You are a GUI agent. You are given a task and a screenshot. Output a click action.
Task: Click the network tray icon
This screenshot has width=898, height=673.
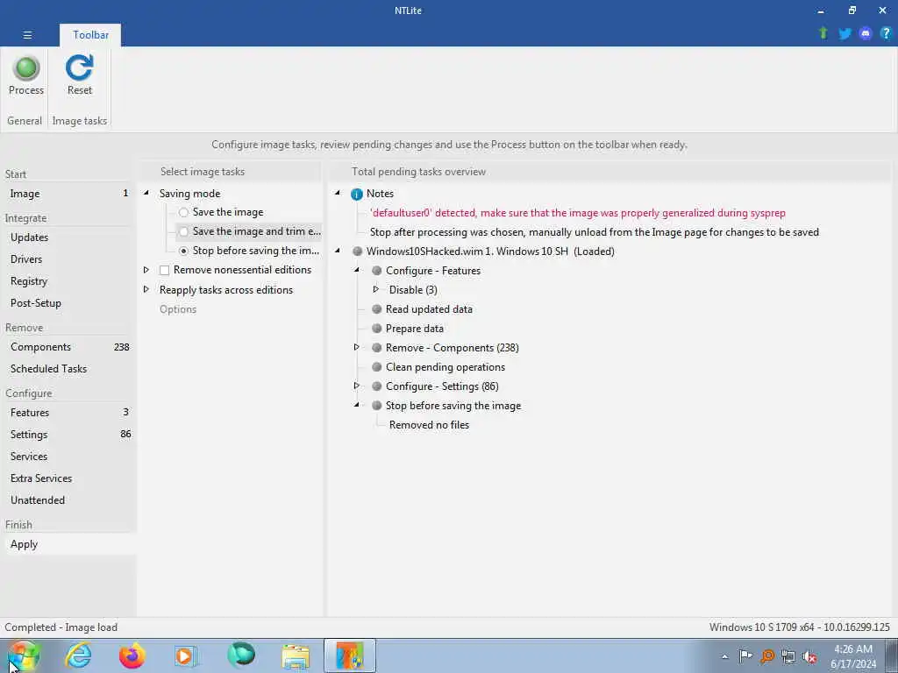(788, 656)
